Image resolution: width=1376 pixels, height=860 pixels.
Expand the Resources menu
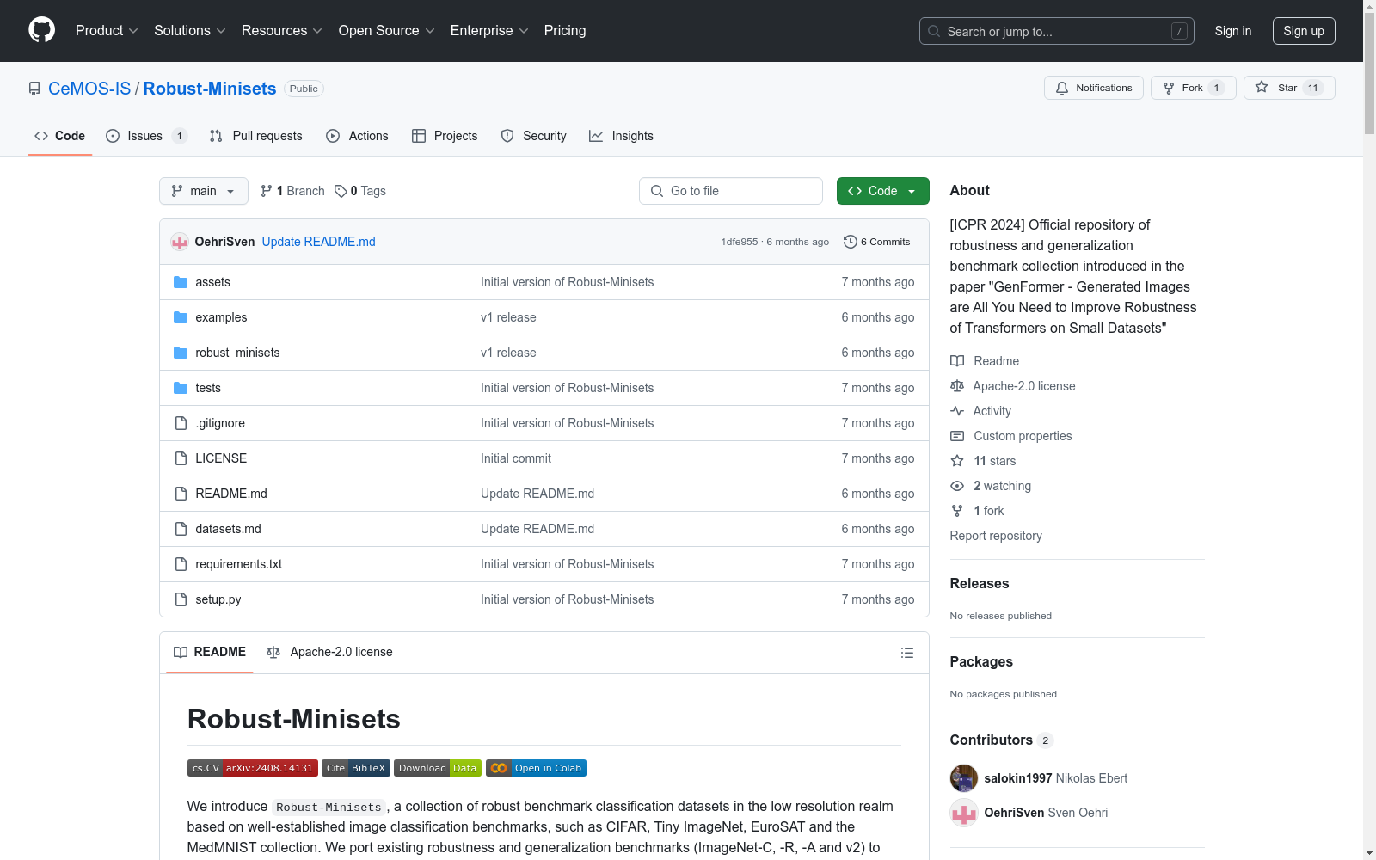(281, 31)
